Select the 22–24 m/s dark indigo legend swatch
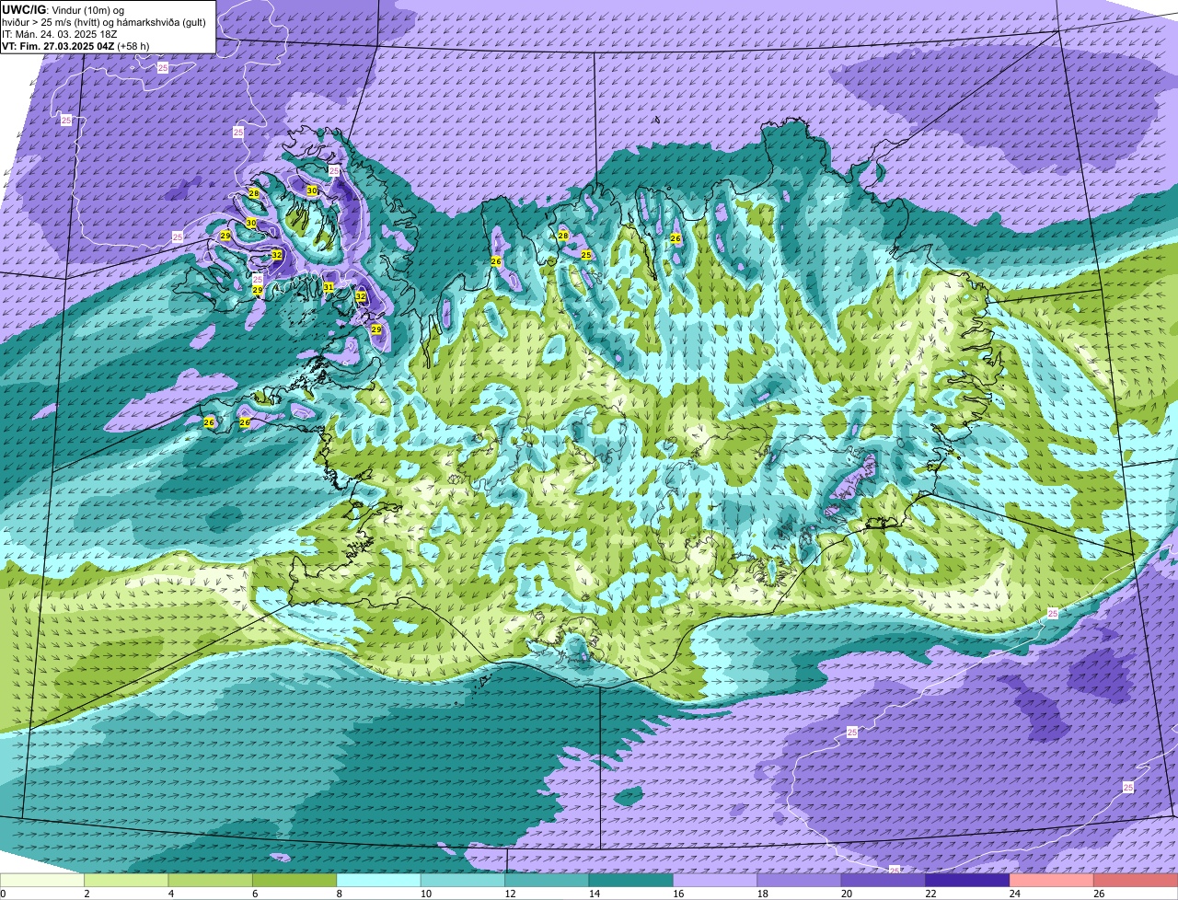Screen dimensions: 1178x900 pyautogui.click(x=968, y=880)
